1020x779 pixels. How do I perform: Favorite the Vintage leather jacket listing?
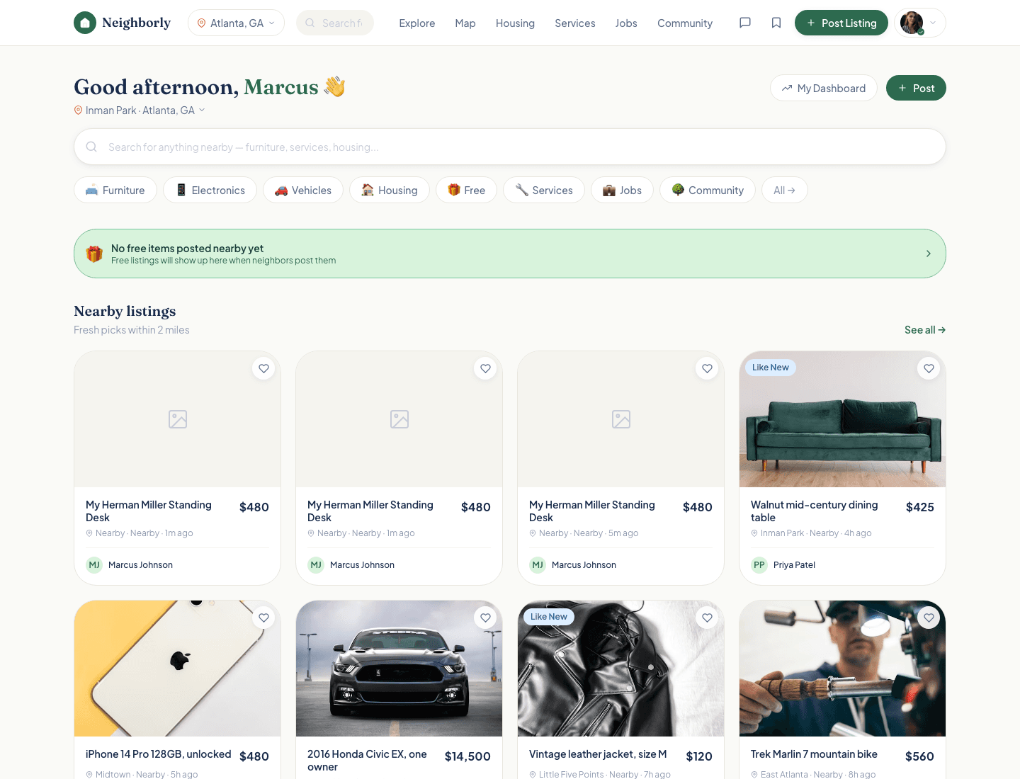(x=707, y=618)
